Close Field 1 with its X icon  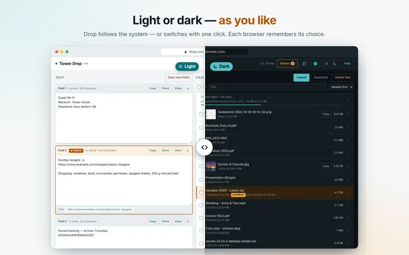[x=187, y=88]
